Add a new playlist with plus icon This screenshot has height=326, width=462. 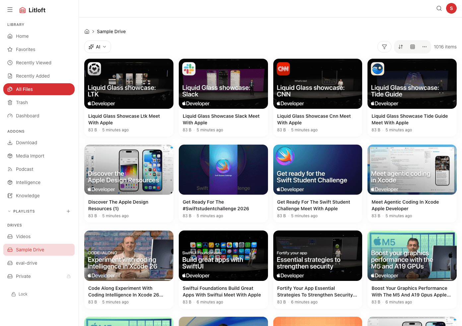pyautogui.click(x=68, y=211)
